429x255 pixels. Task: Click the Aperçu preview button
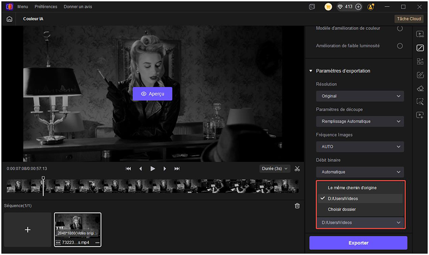(153, 94)
